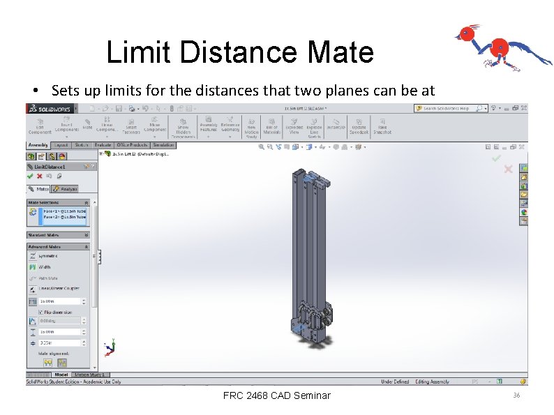Choose Anti-Aligned mate alignment button
This screenshot has height=415, width=554.
[x=62, y=363]
